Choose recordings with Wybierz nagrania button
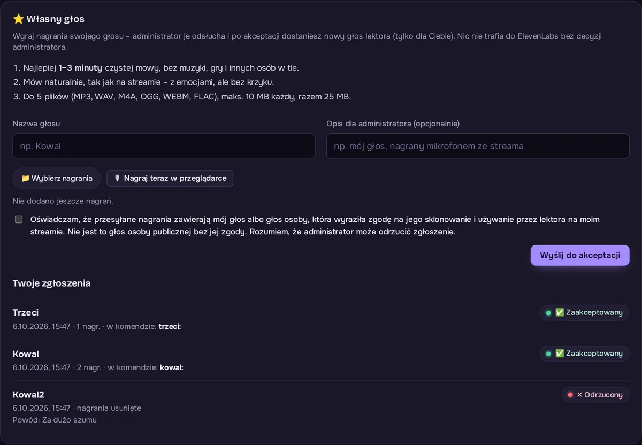The width and height of the screenshot is (642, 445). tap(57, 178)
